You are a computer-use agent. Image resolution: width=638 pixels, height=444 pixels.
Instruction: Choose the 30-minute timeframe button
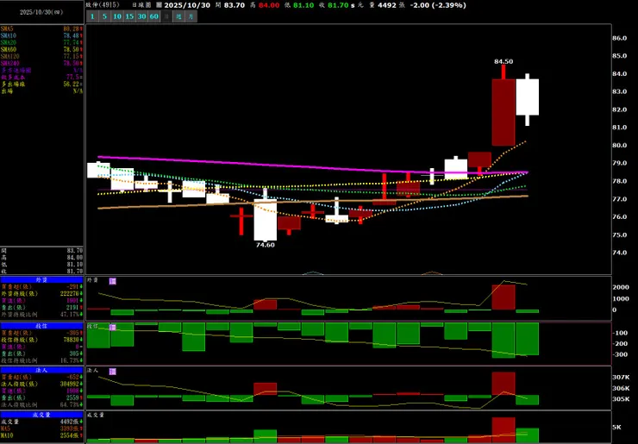click(141, 16)
